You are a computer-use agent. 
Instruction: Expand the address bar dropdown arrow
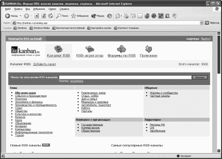(202, 23)
